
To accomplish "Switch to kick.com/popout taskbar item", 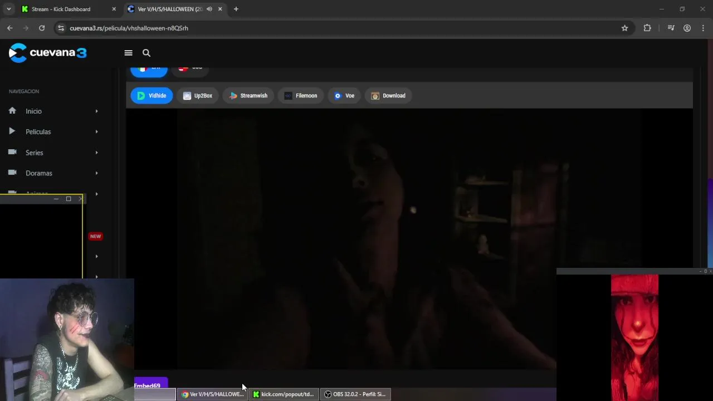I will 284,394.
